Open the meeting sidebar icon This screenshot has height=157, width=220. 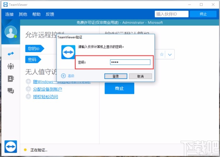click(11, 66)
